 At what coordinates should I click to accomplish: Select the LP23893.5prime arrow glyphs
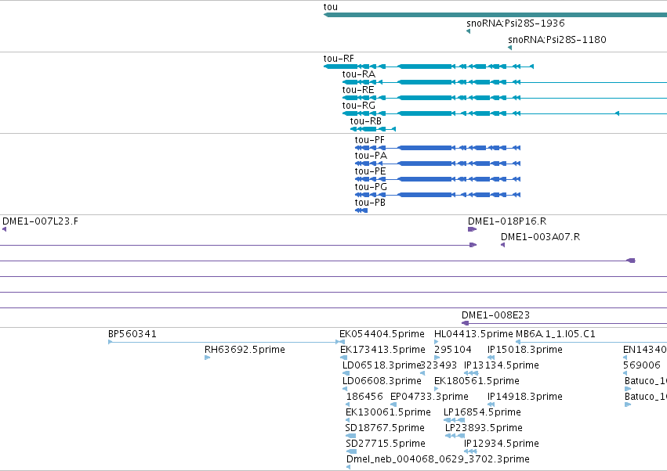(455, 436)
